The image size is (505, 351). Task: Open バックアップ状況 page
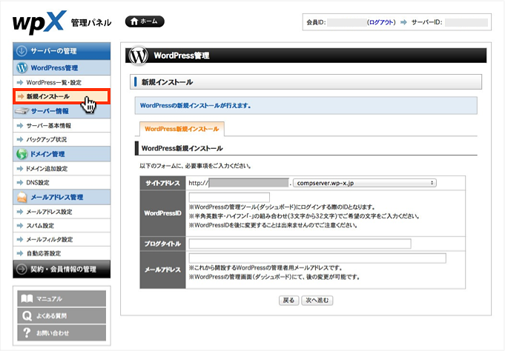click(62, 139)
